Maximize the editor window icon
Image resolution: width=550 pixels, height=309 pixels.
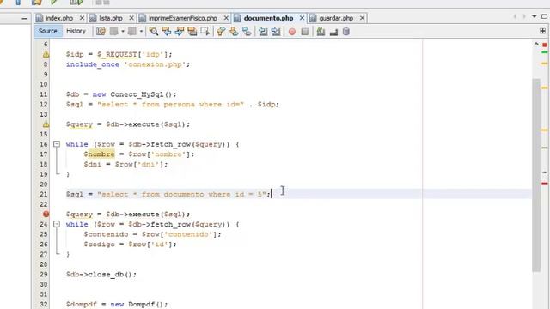(544, 16)
